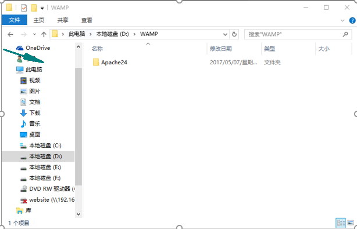The width and height of the screenshot is (357, 229).
Task: Open the 文件 menu tab
Action: (15, 20)
